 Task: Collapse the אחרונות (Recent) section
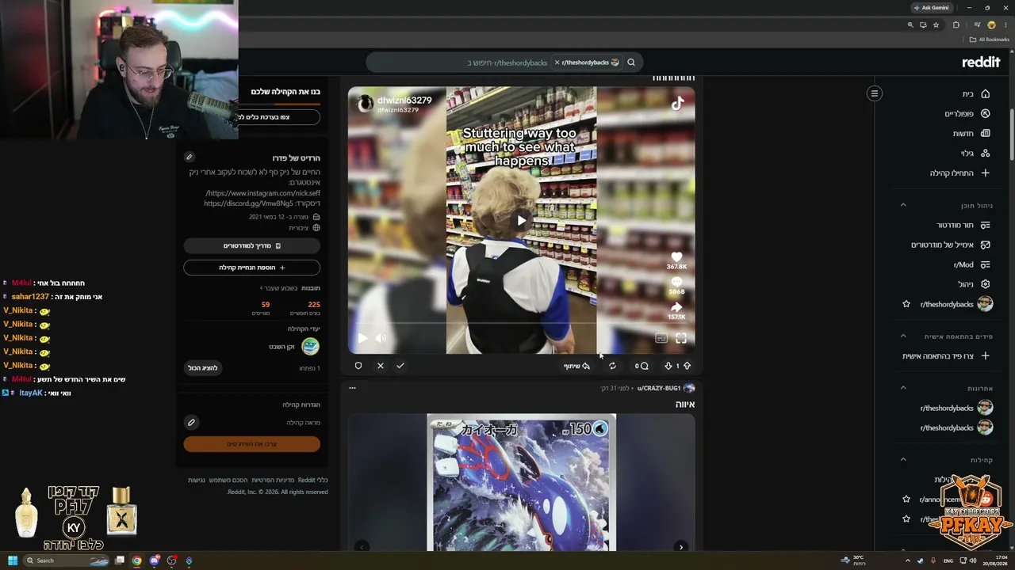[902, 388]
